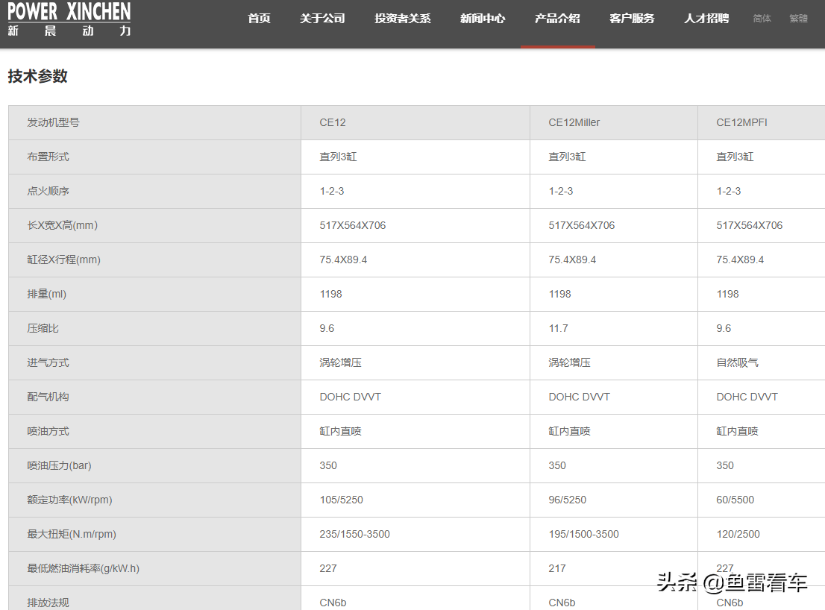Open the 客户服务 menu item
Viewport: 825px width, 610px height.
click(x=632, y=19)
